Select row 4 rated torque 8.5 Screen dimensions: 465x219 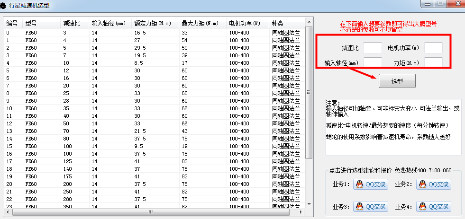(154, 63)
